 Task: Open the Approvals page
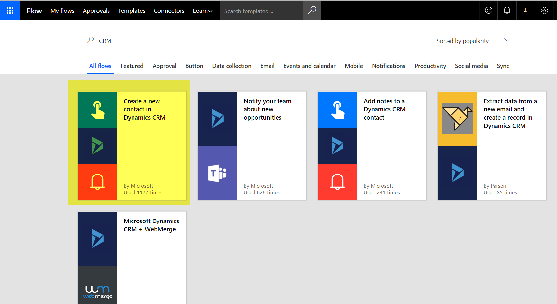[96, 11]
